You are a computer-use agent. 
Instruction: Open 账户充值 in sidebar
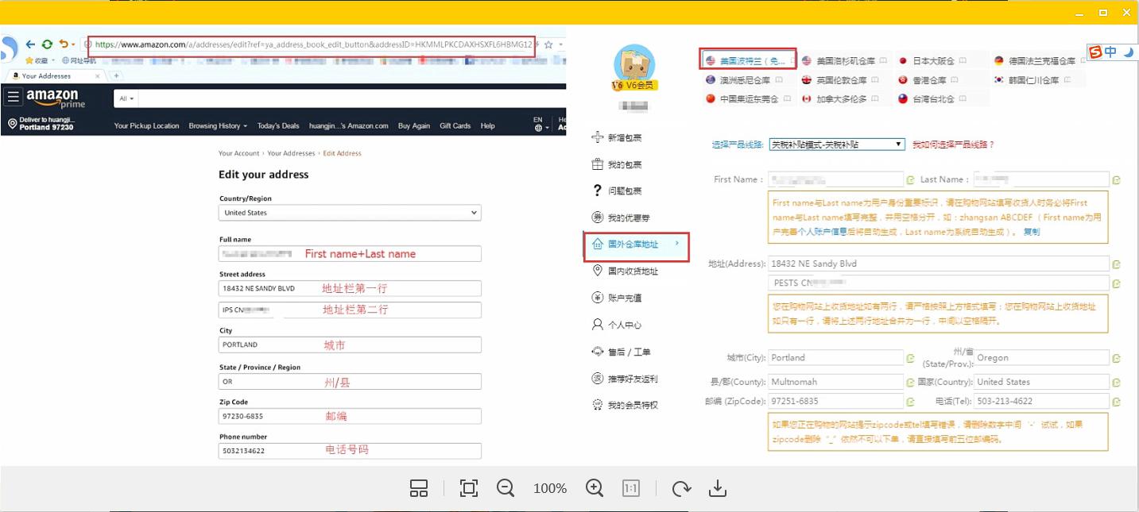pyautogui.click(x=617, y=298)
